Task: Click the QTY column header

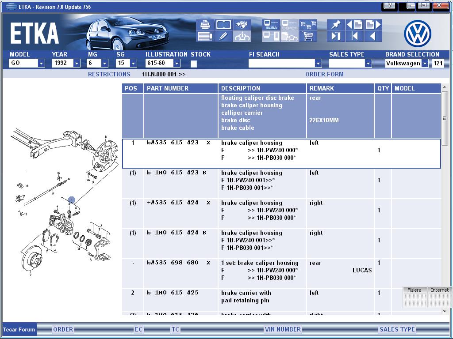Action: (383, 88)
